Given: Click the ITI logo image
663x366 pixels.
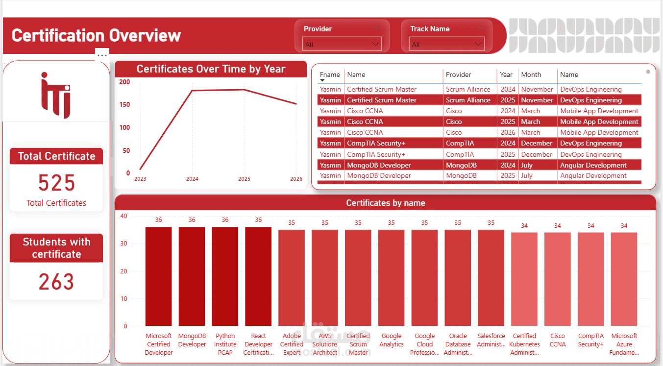Looking at the screenshot, I should pyautogui.click(x=56, y=95).
